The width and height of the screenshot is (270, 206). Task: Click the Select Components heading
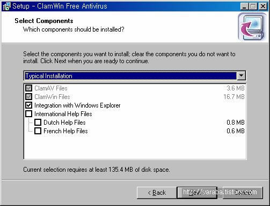(44, 21)
